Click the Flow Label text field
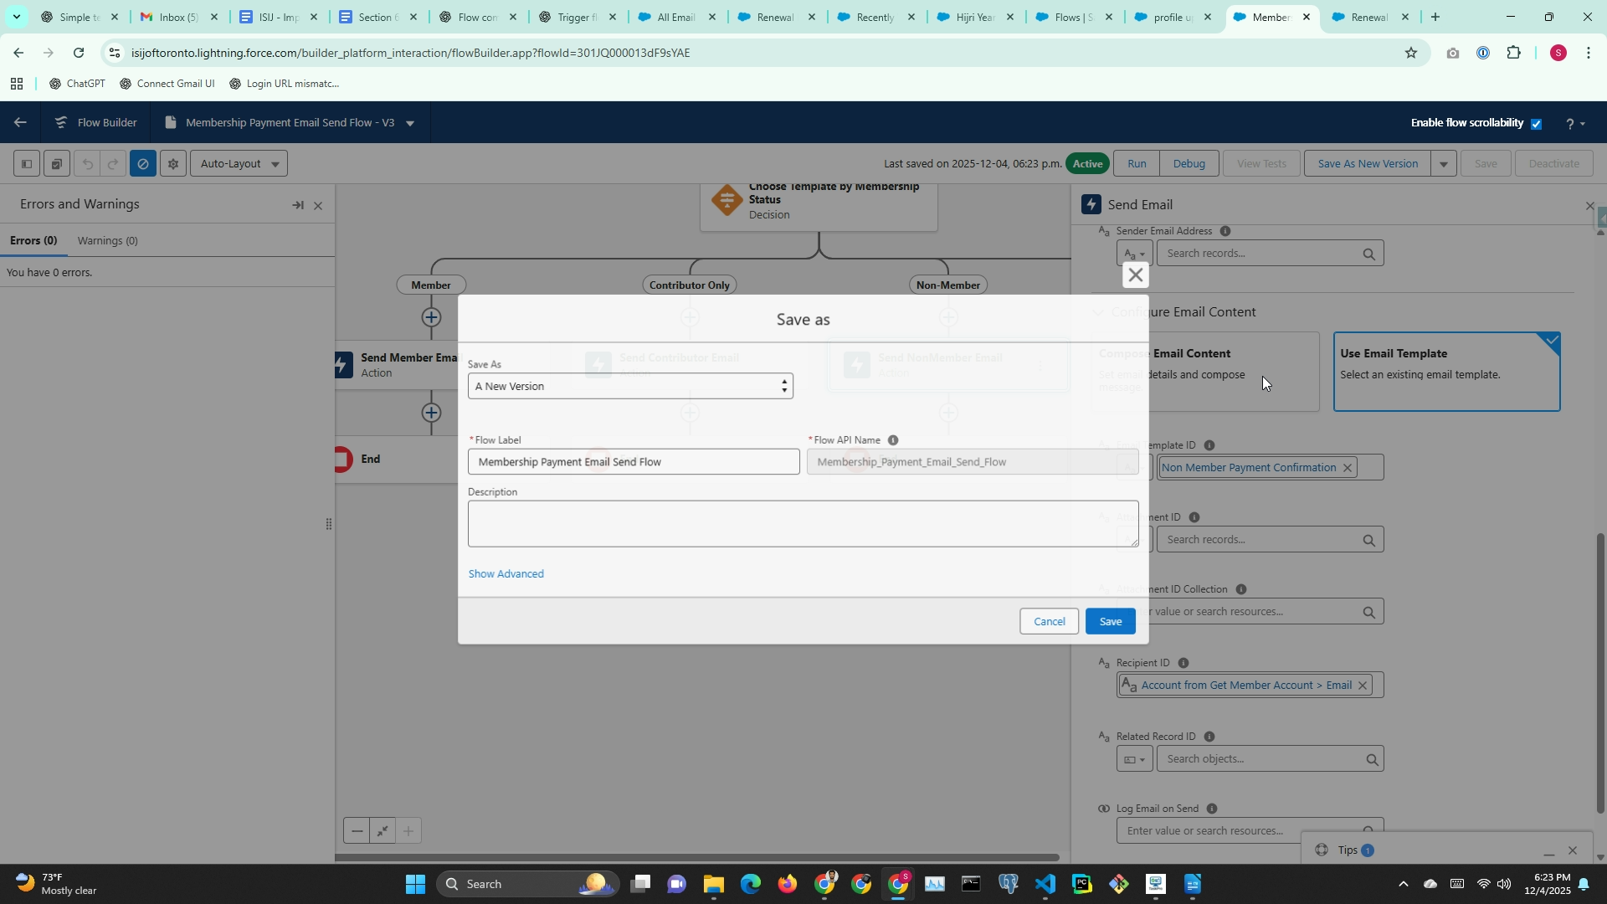Image resolution: width=1607 pixels, height=904 pixels. pos(633,462)
